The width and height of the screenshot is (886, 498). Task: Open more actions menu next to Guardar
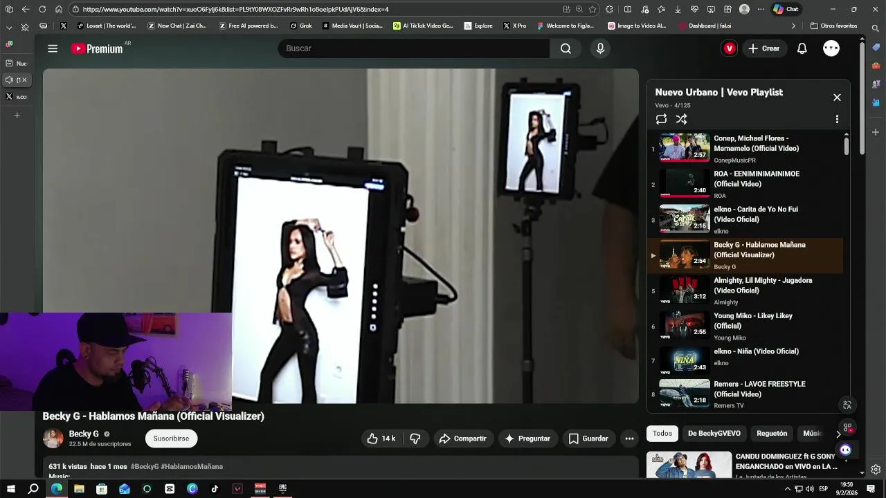pyautogui.click(x=629, y=439)
